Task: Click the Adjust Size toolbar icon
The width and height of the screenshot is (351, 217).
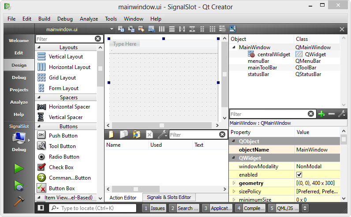Action: point(232,29)
